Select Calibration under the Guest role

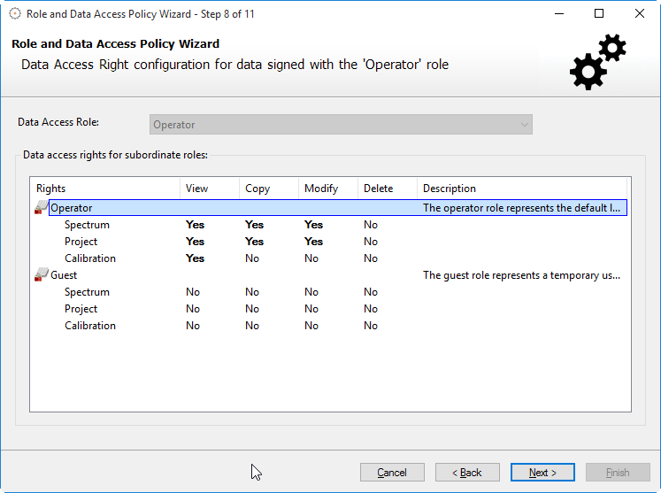point(90,326)
